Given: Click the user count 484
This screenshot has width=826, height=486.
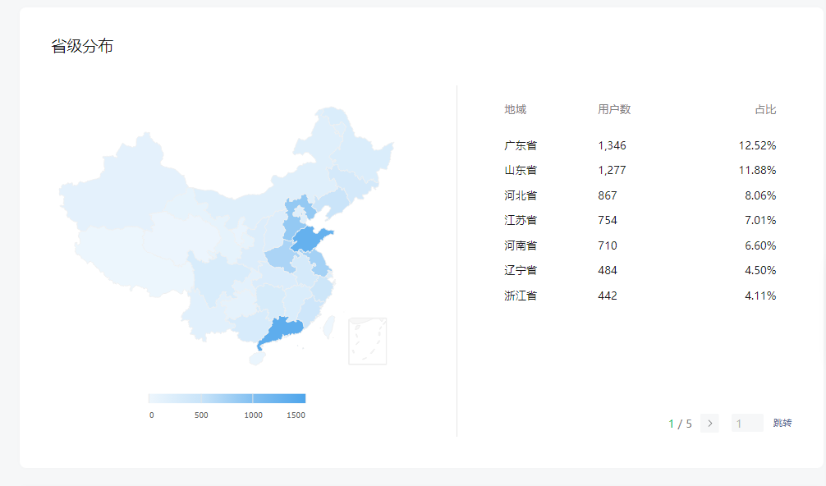Looking at the screenshot, I should [608, 270].
